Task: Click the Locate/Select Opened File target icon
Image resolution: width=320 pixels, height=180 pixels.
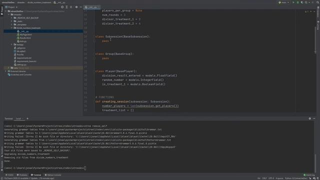Action: (x=62, y=7)
